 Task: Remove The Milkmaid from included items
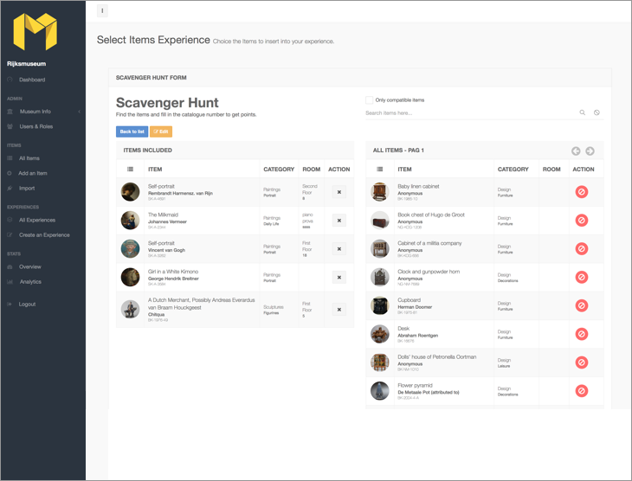tap(339, 221)
